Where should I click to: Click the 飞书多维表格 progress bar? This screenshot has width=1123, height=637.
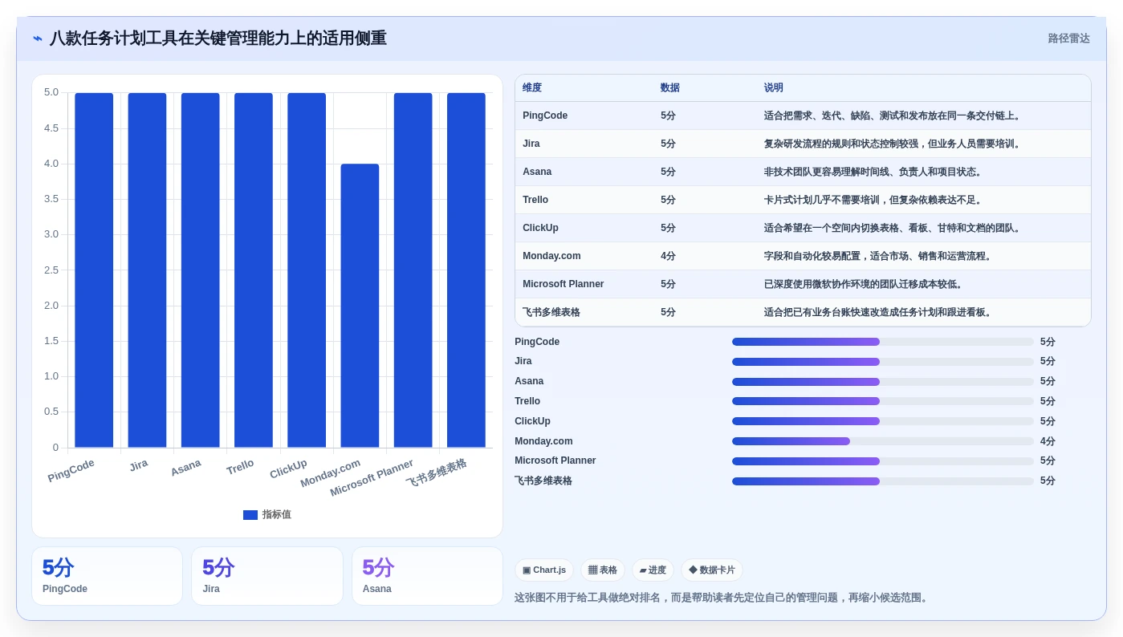883,481
